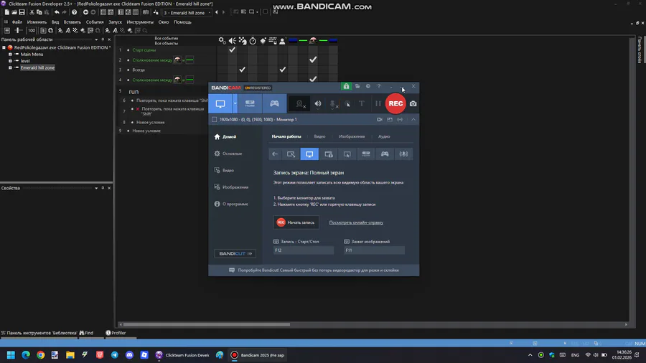Click the Sound speaker object icon in event header
The image size is (646, 363).
click(x=233, y=40)
